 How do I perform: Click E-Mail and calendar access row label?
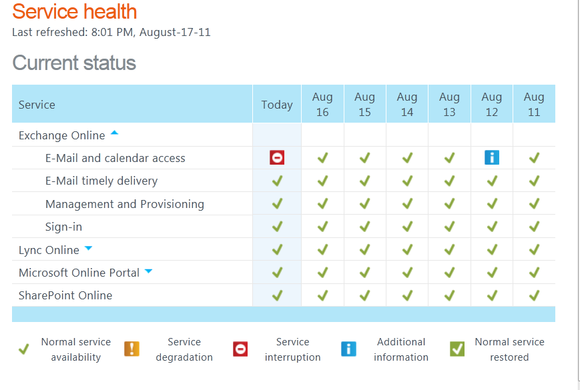115,158
